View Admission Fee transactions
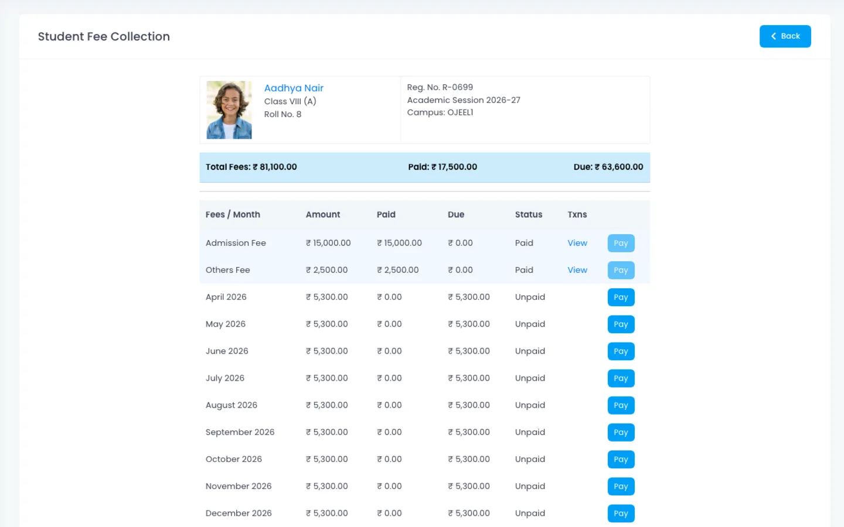 [577, 243]
